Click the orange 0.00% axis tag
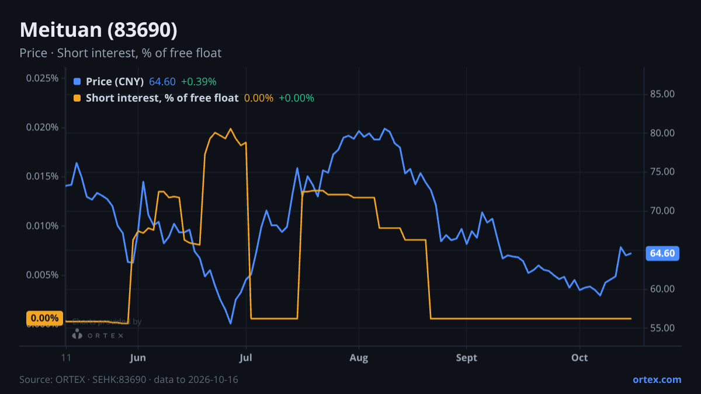The height and width of the screenshot is (394, 701). pos(45,318)
